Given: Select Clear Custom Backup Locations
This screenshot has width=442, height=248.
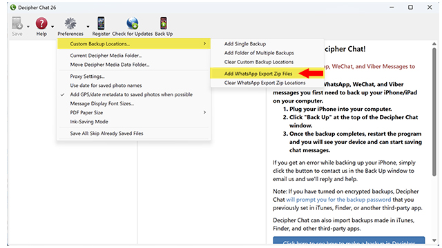Looking at the screenshot, I should coord(267,62).
